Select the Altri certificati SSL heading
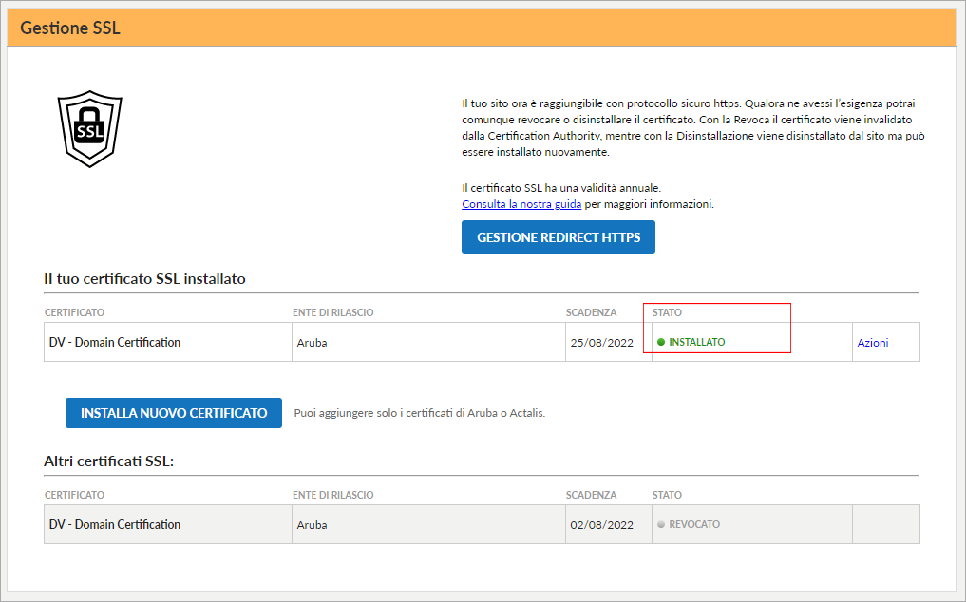This screenshot has height=602, width=966. pyautogui.click(x=109, y=461)
